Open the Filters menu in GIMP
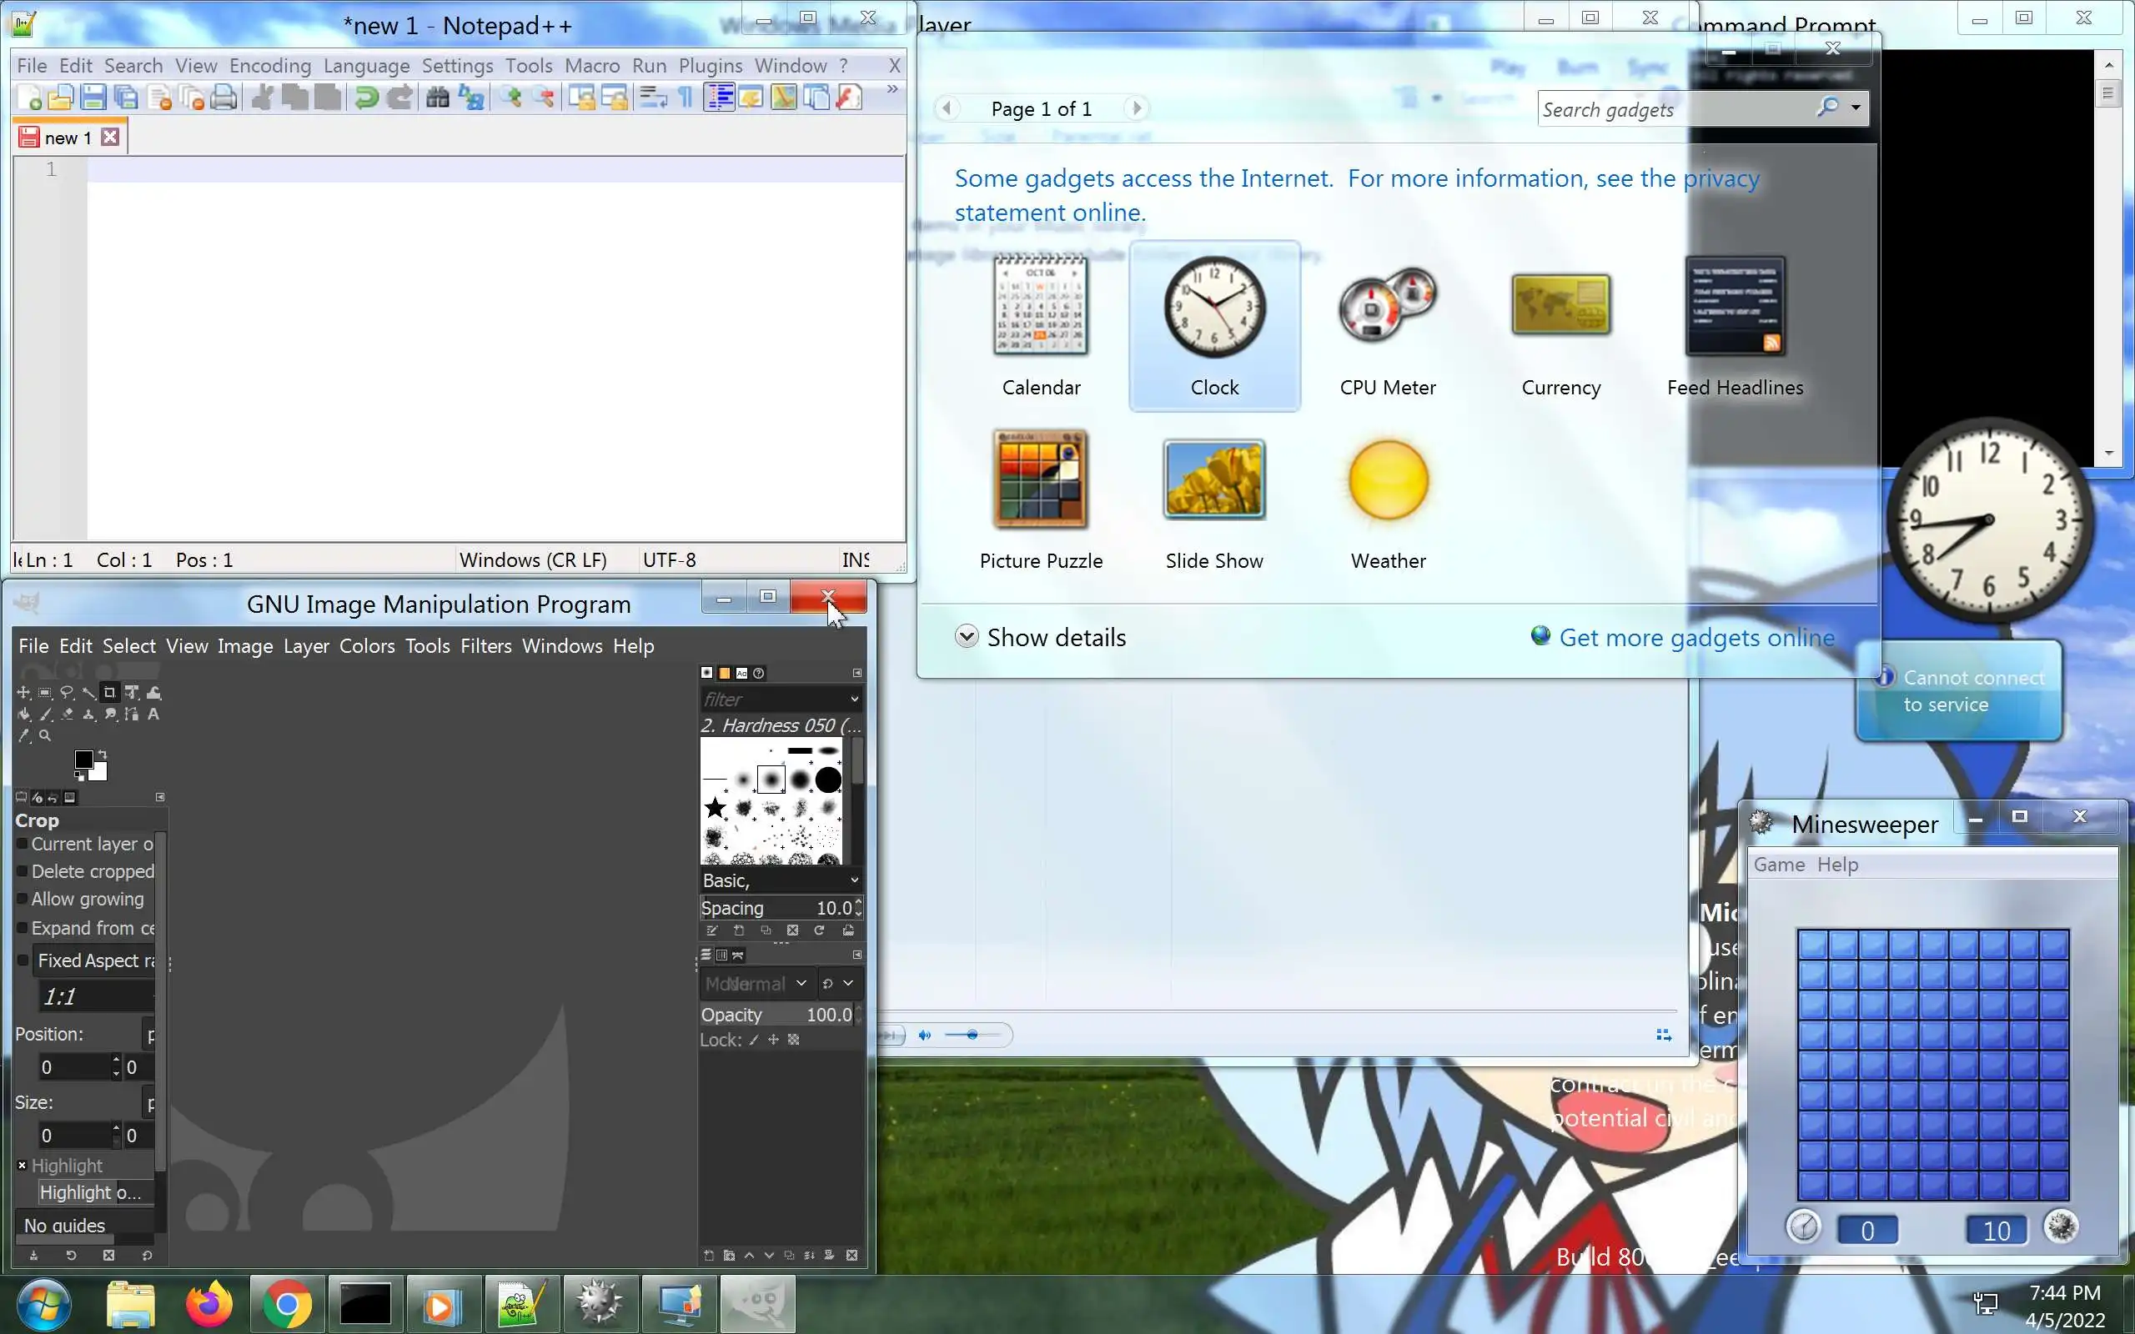Viewport: 2135px width, 1334px height. click(x=485, y=646)
